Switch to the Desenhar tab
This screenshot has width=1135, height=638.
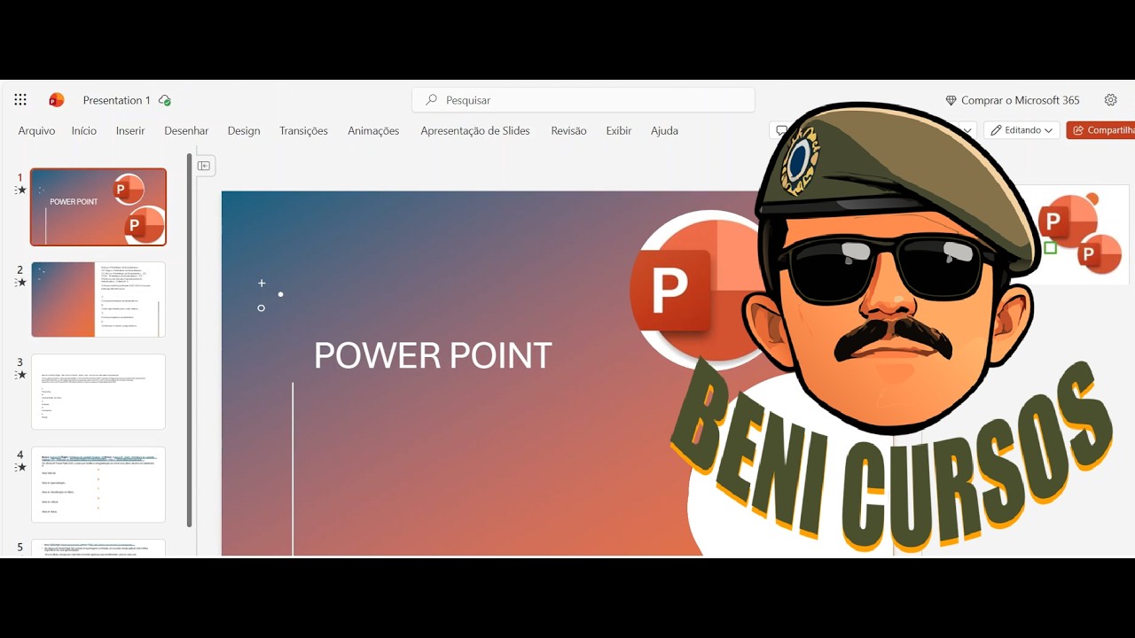click(186, 130)
